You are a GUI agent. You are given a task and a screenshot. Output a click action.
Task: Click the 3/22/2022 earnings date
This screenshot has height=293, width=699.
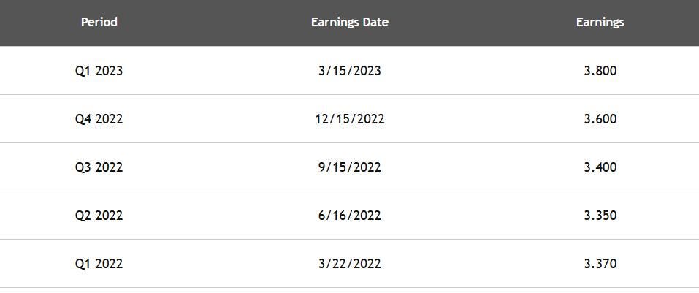click(349, 264)
